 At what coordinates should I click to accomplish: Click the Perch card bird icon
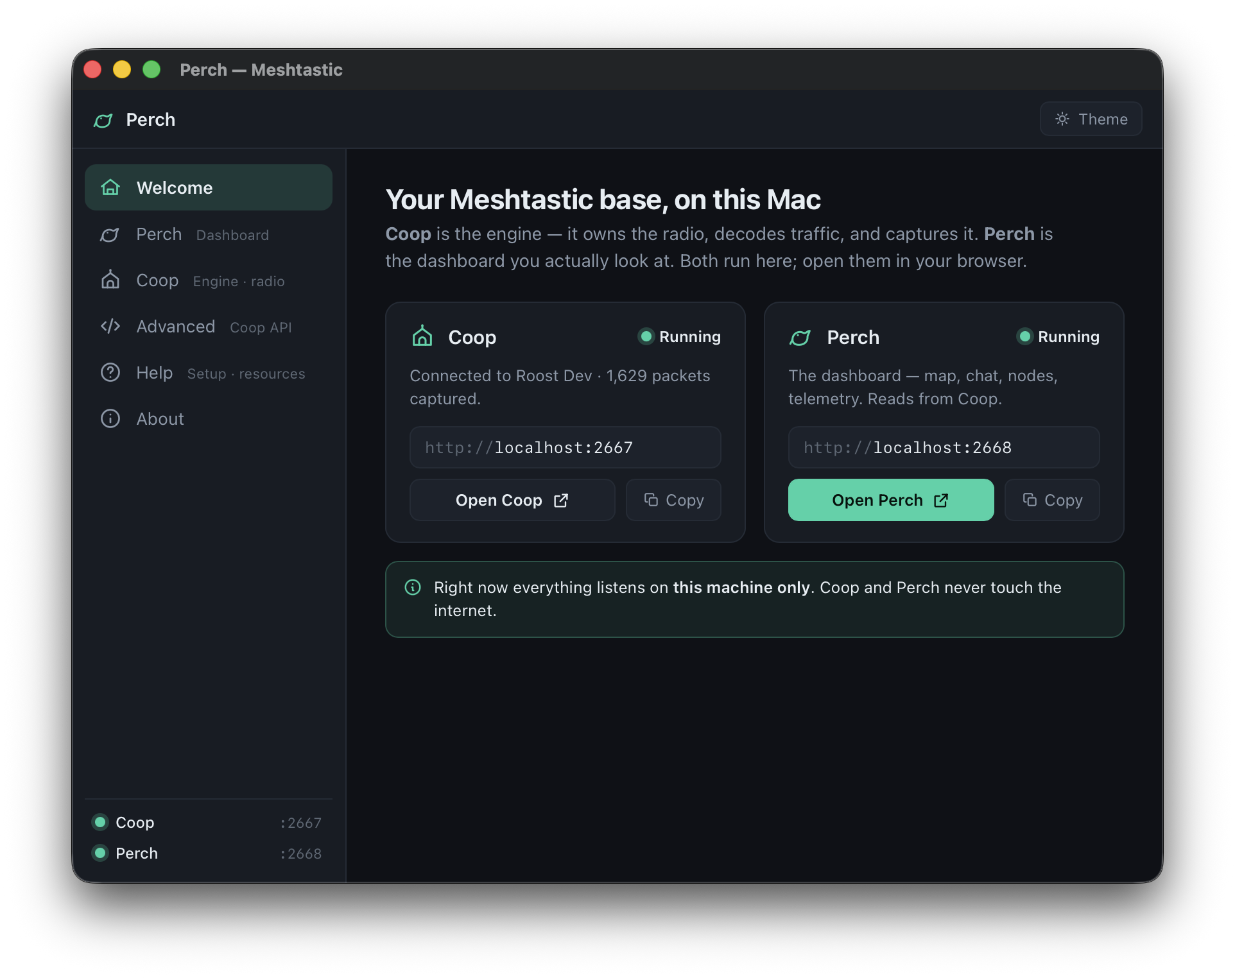800,337
